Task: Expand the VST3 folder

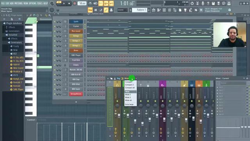Action: pyautogui.click(x=14, y=75)
